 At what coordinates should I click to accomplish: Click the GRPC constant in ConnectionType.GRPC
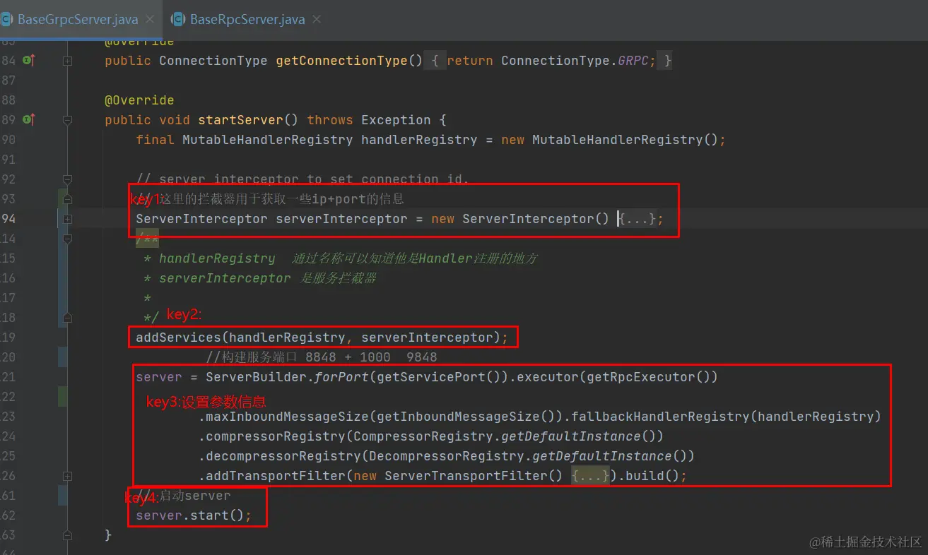[633, 61]
